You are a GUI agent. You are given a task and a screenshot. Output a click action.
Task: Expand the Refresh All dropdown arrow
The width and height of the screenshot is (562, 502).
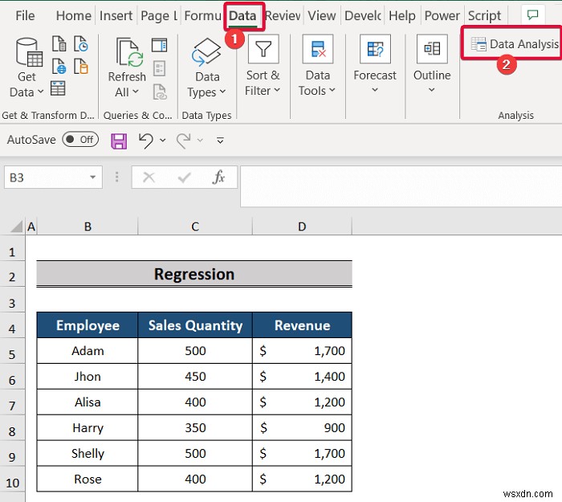pyautogui.click(x=135, y=92)
